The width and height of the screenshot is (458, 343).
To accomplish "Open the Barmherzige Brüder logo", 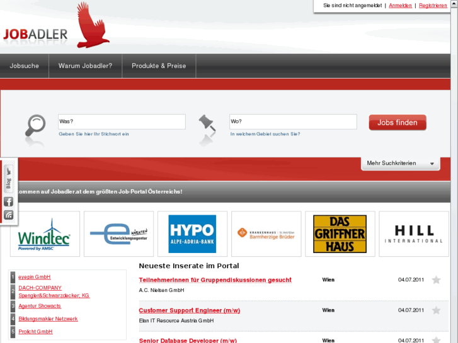I will click(266, 234).
